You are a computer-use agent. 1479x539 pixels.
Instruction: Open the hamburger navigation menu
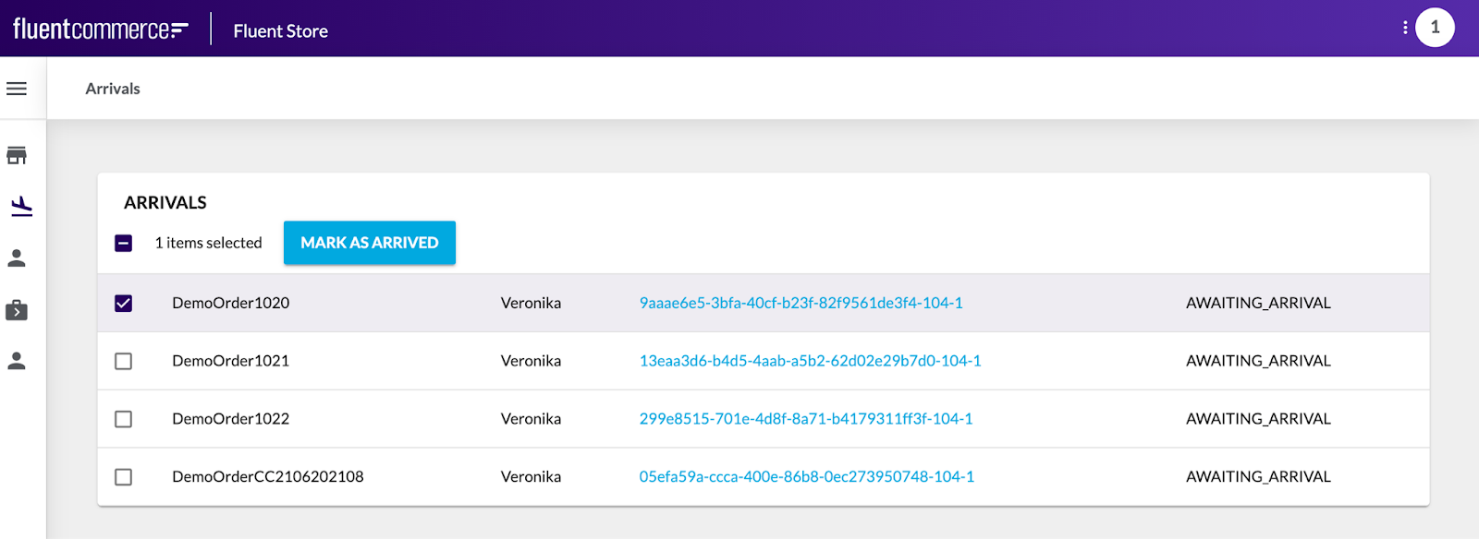(17, 89)
